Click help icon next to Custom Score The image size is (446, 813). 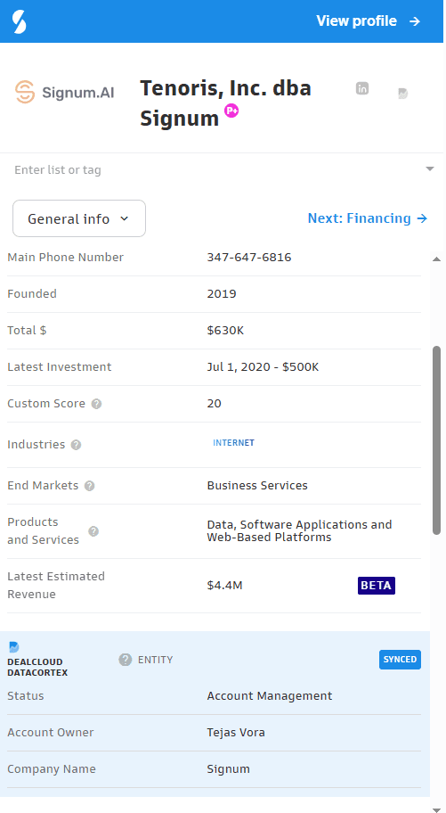point(96,404)
